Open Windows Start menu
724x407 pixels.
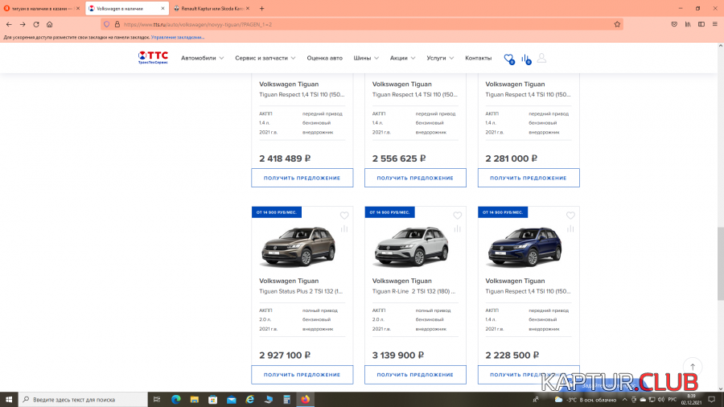click(9, 400)
